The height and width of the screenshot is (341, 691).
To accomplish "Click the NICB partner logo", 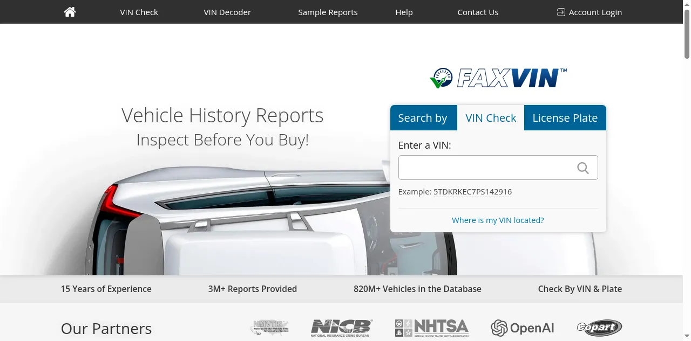I will click(341, 328).
